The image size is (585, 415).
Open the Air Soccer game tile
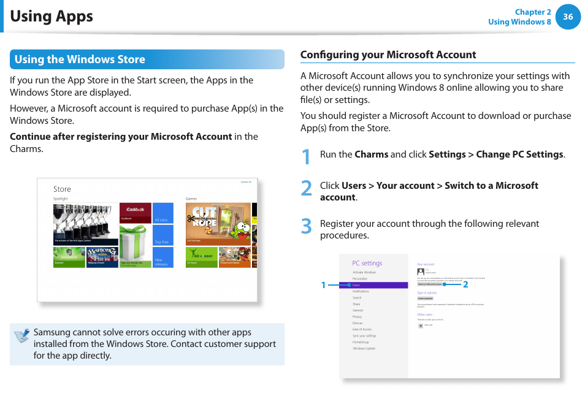(202, 257)
